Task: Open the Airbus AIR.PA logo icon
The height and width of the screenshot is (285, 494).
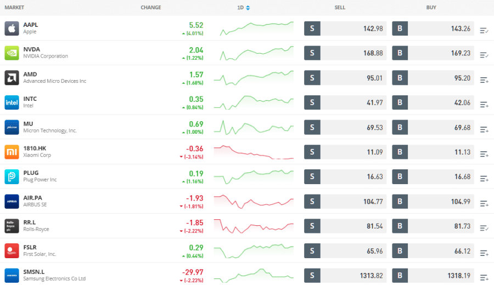Action: [x=12, y=201]
